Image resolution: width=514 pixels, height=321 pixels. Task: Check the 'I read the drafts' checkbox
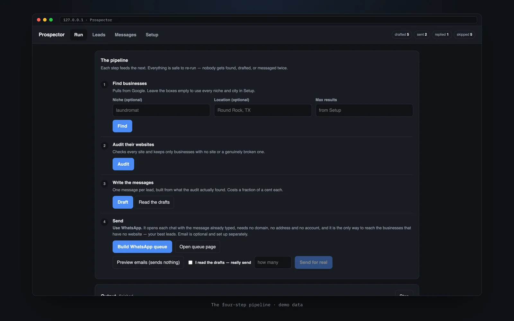pyautogui.click(x=191, y=263)
